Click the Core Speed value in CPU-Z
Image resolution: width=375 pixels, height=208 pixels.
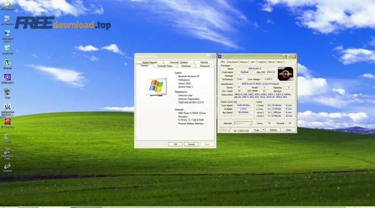tap(243, 105)
